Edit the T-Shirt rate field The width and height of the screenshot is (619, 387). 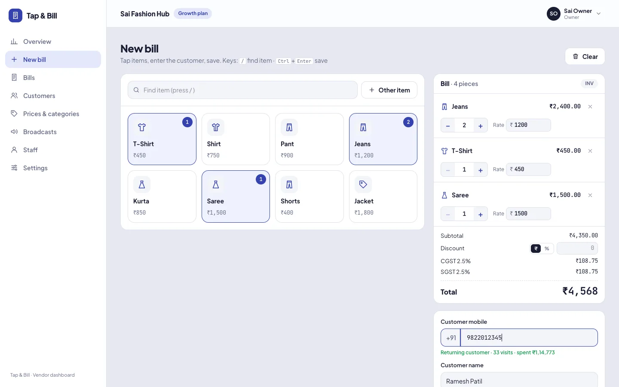click(x=529, y=169)
